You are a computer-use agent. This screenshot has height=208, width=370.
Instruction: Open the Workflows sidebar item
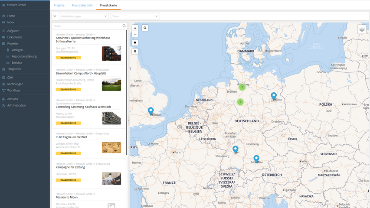(x=13, y=91)
